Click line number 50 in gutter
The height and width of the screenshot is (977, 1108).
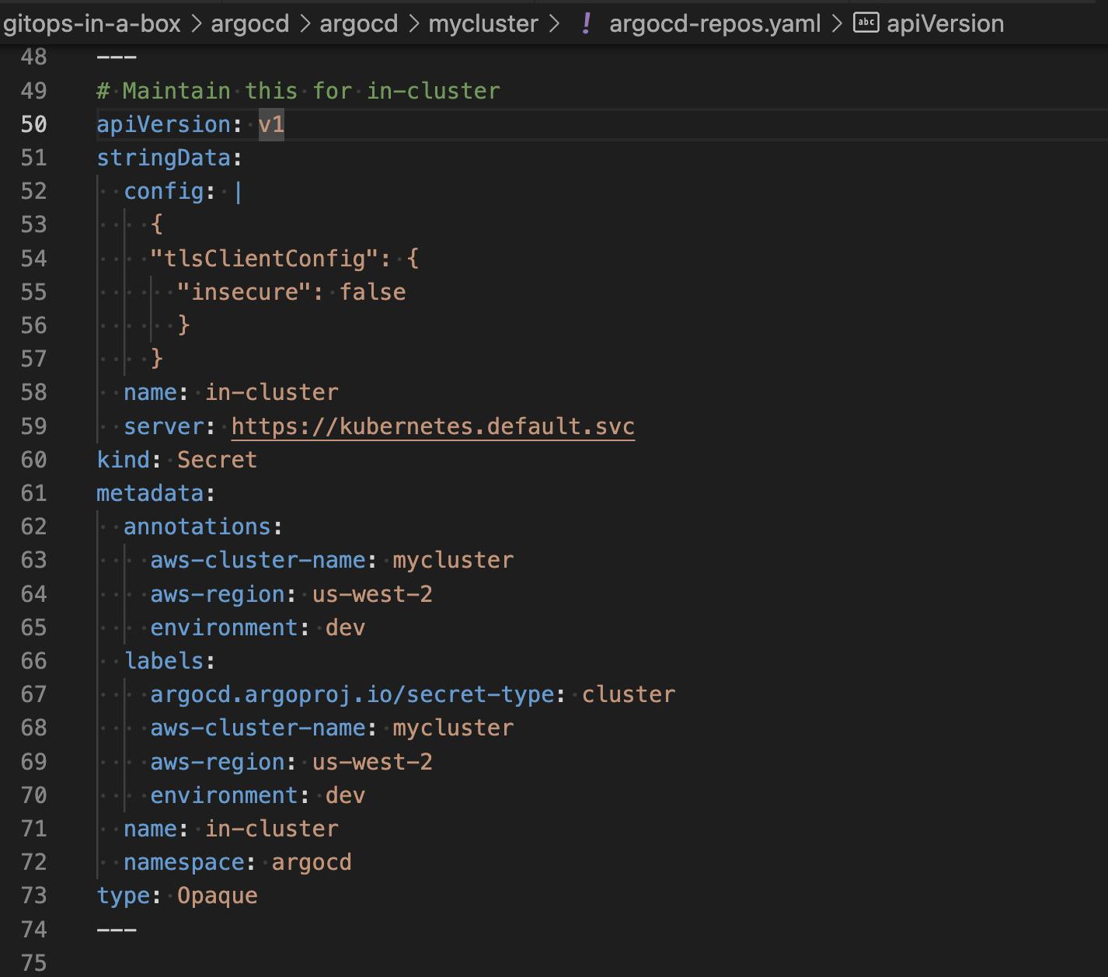point(33,124)
